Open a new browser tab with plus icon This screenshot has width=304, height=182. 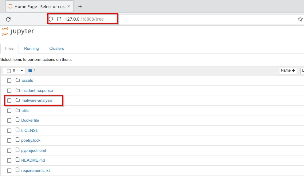click(80, 6)
